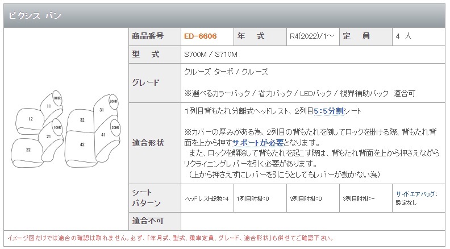
Task: Click the 5:5分割 link
Action: (328, 111)
